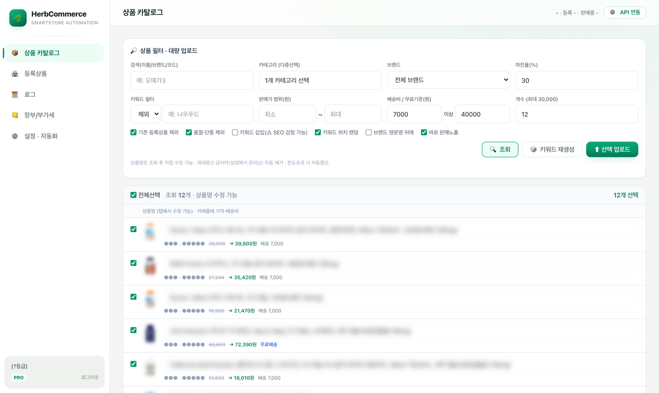Click the API 연동 button
The height and width of the screenshot is (393, 659).
tap(625, 12)
